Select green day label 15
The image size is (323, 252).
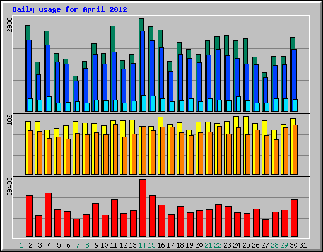(x=151, y=245)
